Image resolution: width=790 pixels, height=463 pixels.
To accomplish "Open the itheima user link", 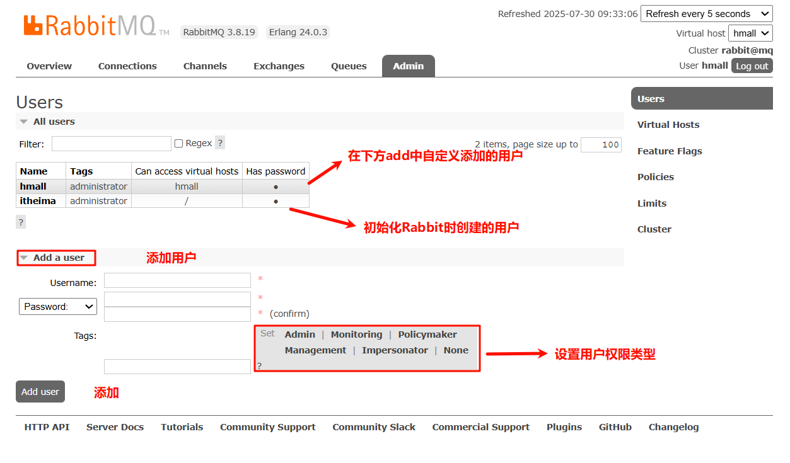I will (38, 201).
